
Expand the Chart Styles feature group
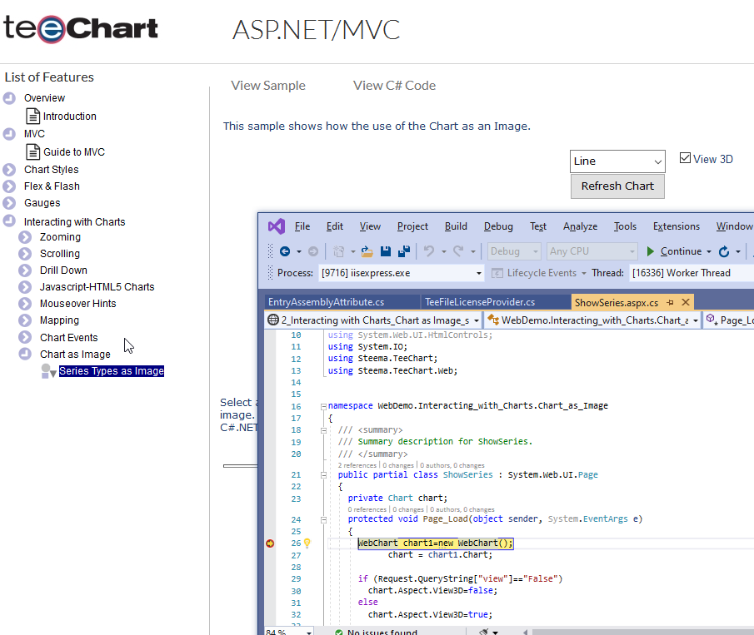click(x=9, y=170)
